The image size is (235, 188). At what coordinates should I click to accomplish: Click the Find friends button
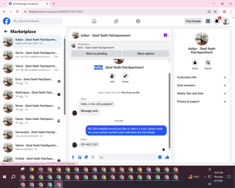pos(193,21)
